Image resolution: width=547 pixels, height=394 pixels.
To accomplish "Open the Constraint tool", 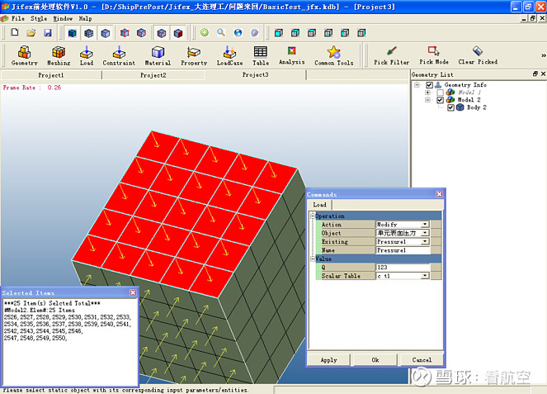I will [x=119, y=56].
